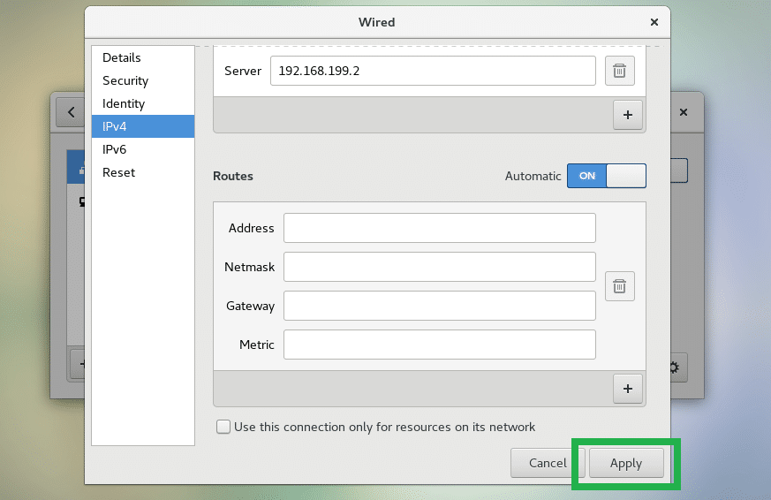Click the Netmask input field
Image resolution: width=771 pixels, height=500 pixels.
[x=439, y=267]
